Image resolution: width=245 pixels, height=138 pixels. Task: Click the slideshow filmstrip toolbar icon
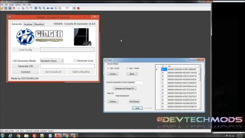coord(6,8)
